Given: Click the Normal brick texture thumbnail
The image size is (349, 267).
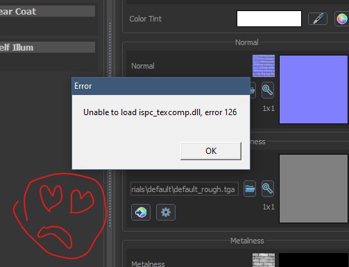Looking at the screenshot, I should [264, 66].
